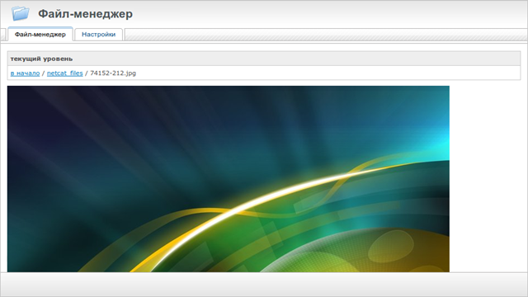
Task: Click the 74152-212.jpg filename in breadcrumb
Action: tap(113, 73)
